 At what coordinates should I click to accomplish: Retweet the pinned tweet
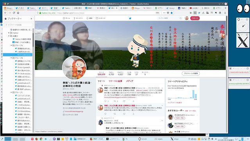click(115, 101)
